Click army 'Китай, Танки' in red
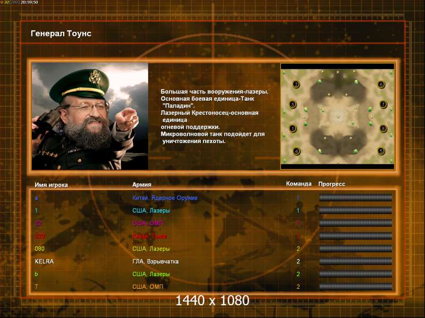The width and height of the screenshot is (425, 318). click(150, 236)
